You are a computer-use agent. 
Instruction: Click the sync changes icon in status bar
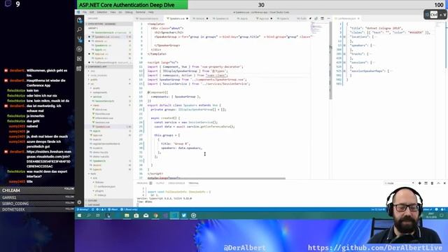93,209
